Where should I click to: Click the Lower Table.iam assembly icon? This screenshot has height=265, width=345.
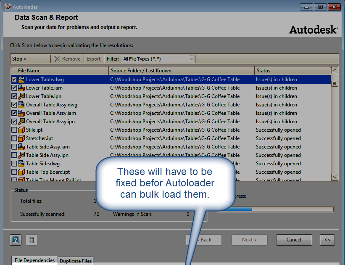(22, 87)
